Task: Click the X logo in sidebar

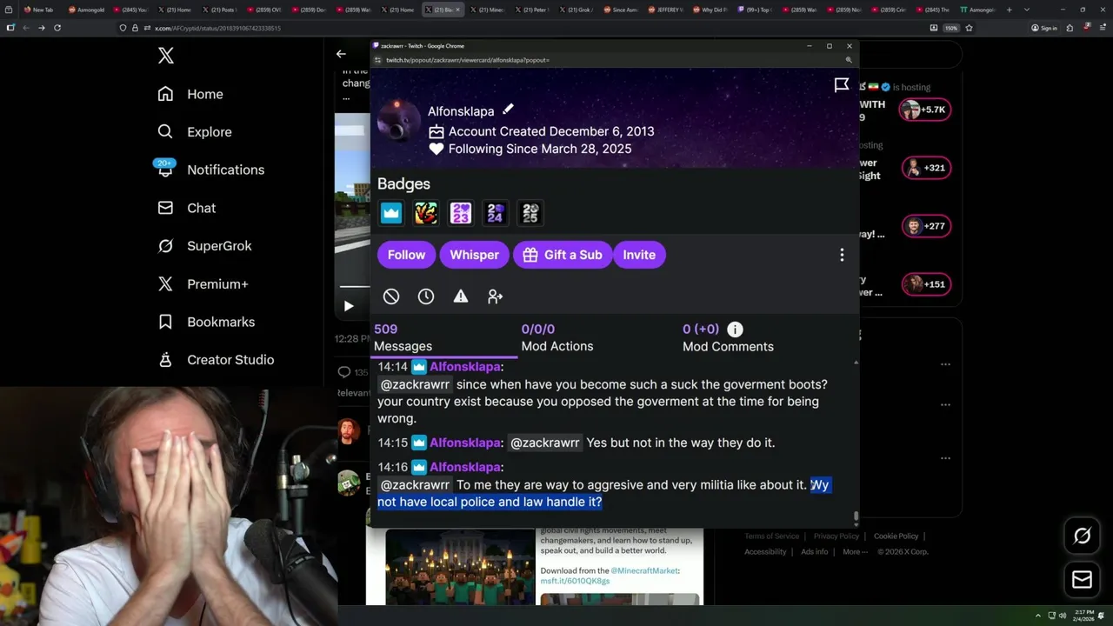Action: [x=166, y=57]
